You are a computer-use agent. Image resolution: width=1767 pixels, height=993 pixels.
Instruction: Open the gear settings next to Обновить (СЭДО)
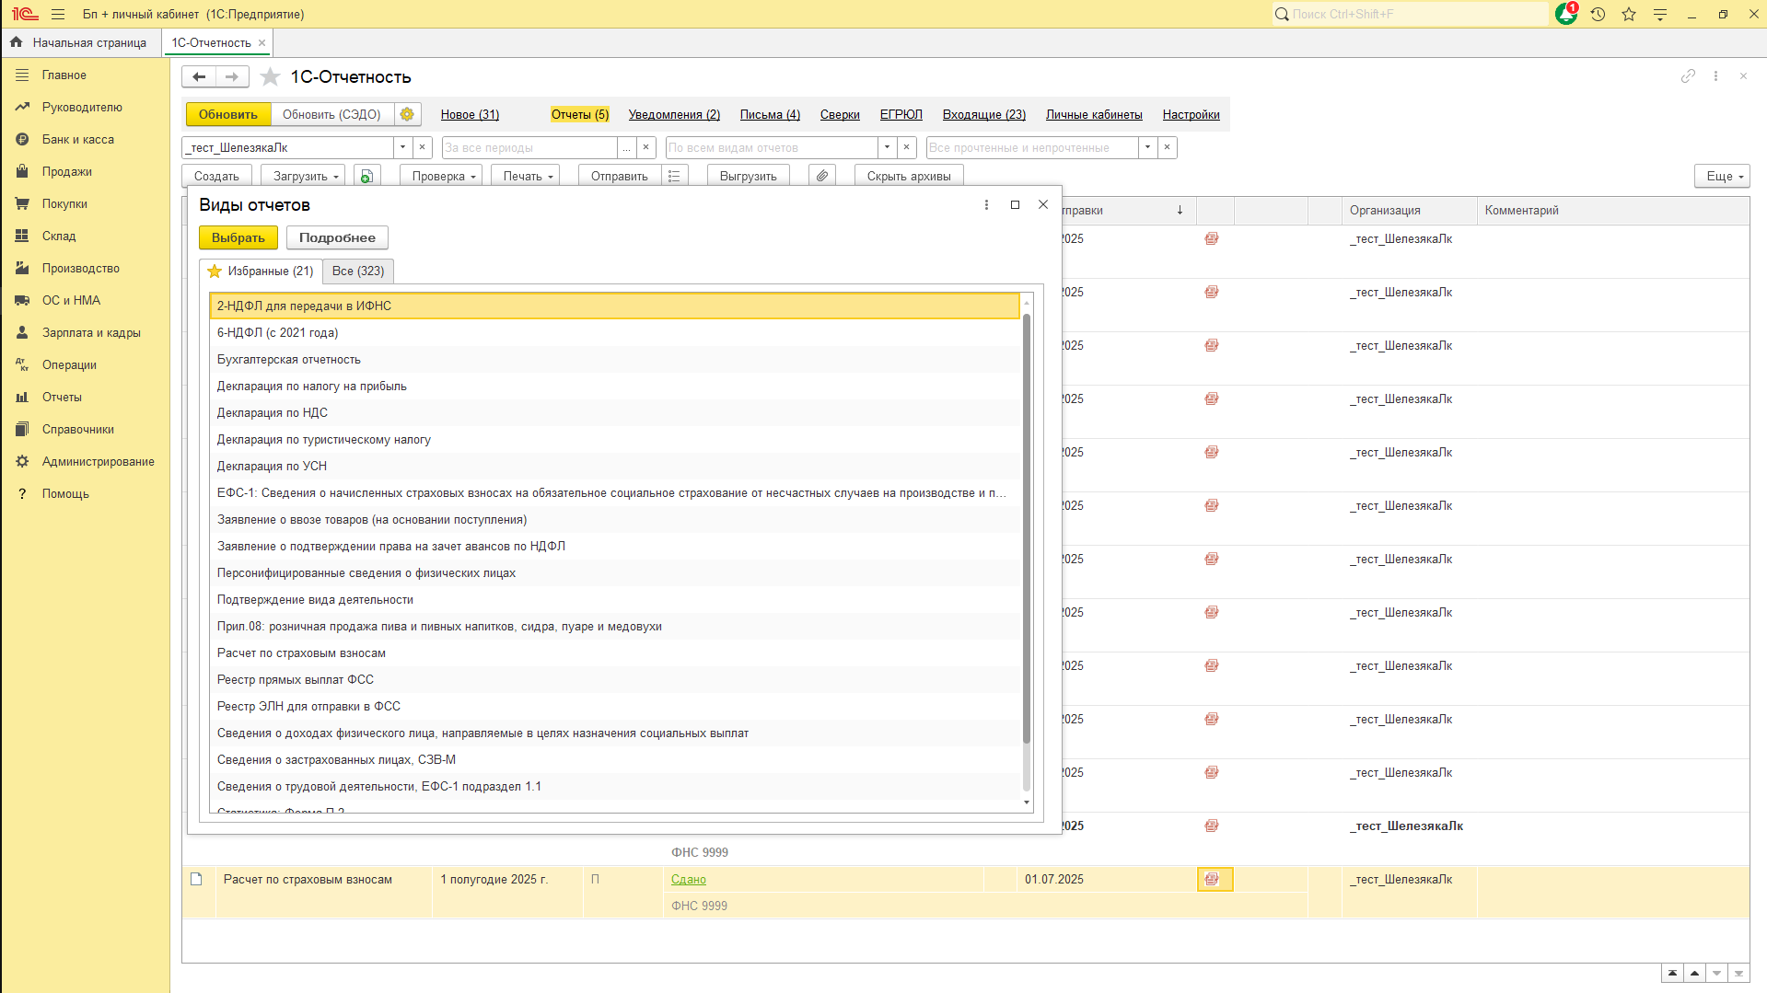[407, 114]
